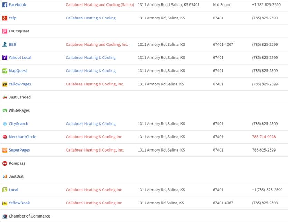Click the Just Landed plane icon
This screenshot has height=222, width=288.
coord(5,97)
